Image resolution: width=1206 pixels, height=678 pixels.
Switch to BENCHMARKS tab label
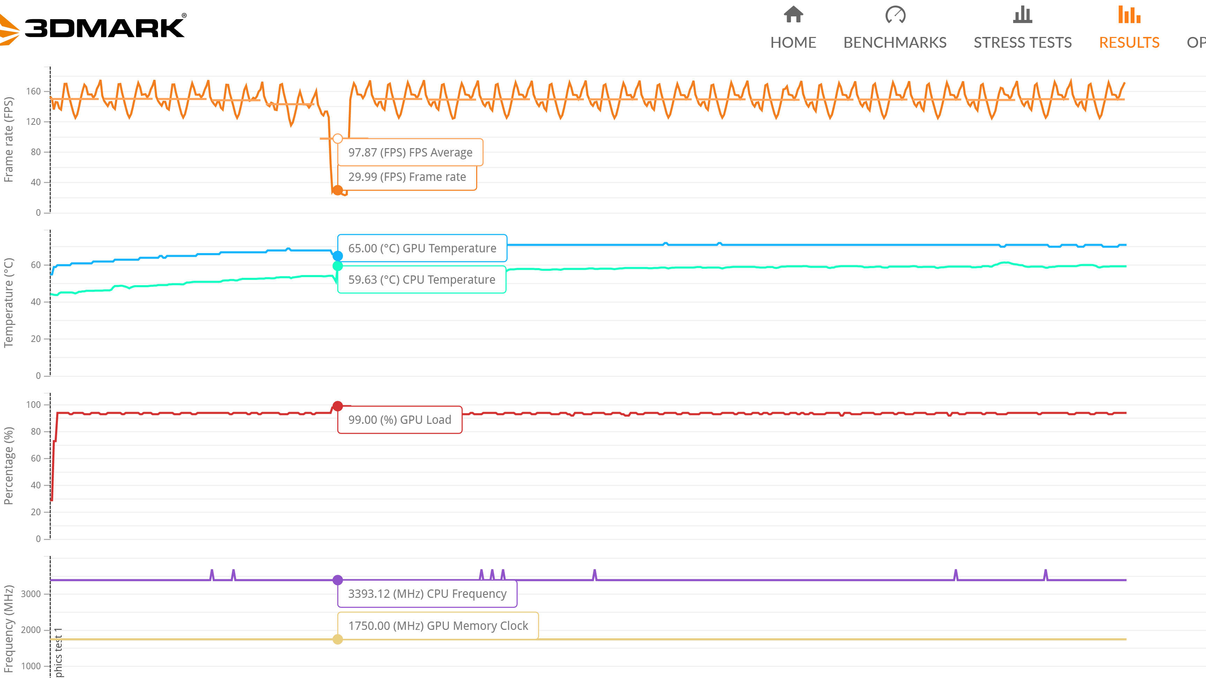[x=895, y=43]
